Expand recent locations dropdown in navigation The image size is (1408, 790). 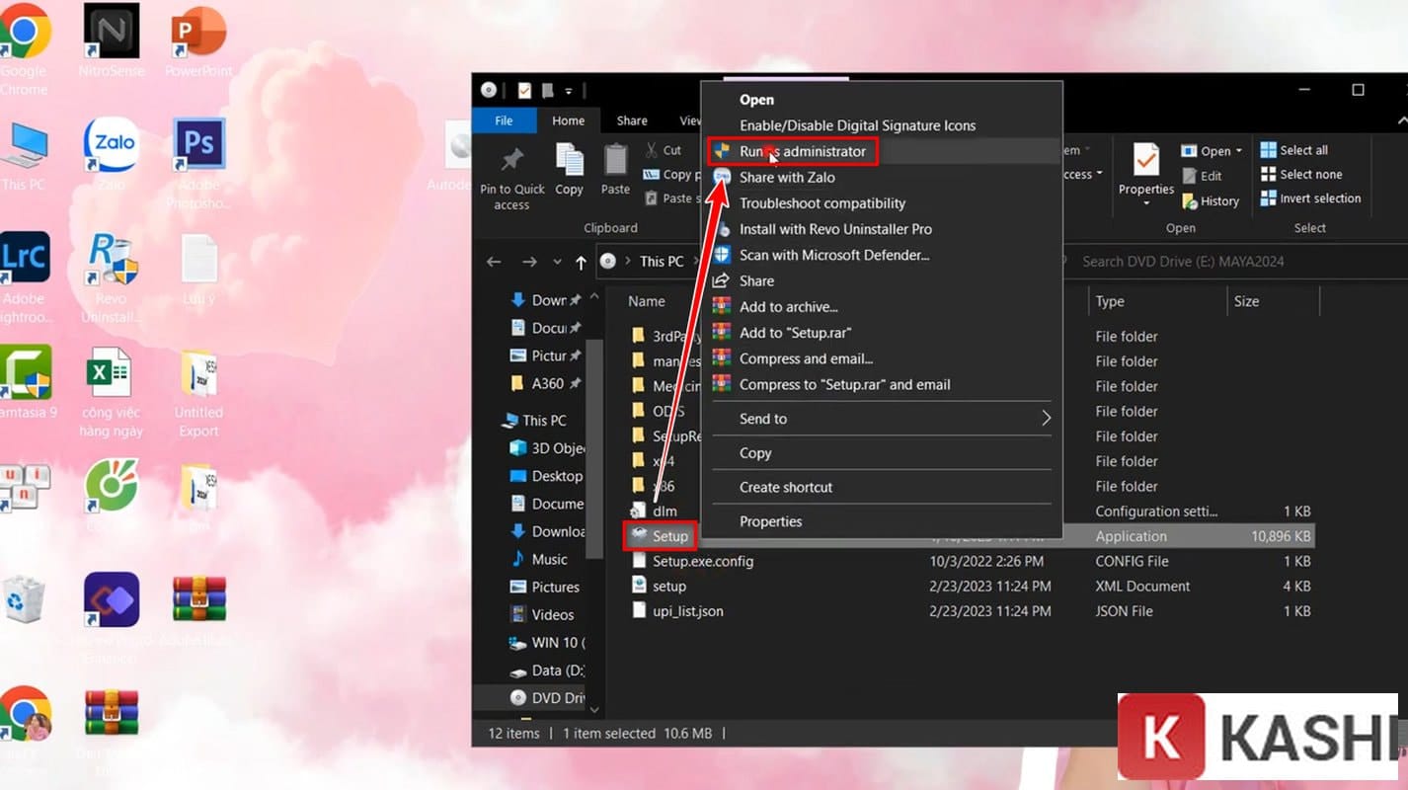[x=557, y=262]
